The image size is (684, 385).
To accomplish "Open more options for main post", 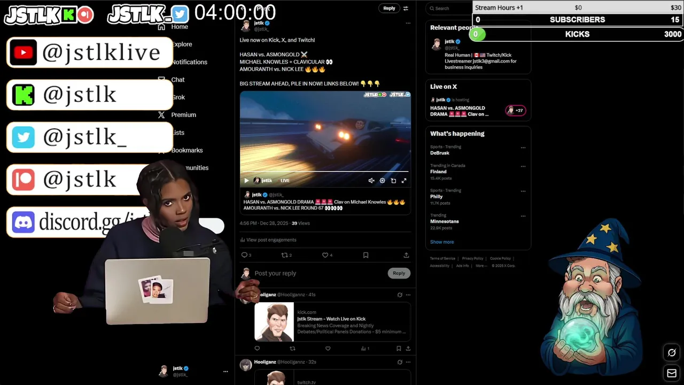I will [408, 23].
